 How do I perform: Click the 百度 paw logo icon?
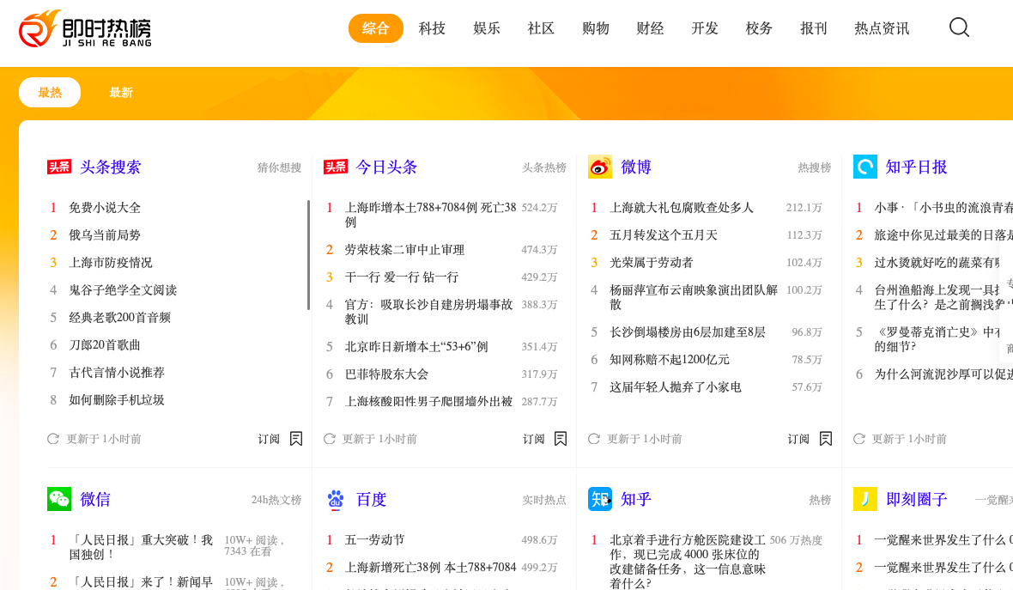click(x=336, y=499)
